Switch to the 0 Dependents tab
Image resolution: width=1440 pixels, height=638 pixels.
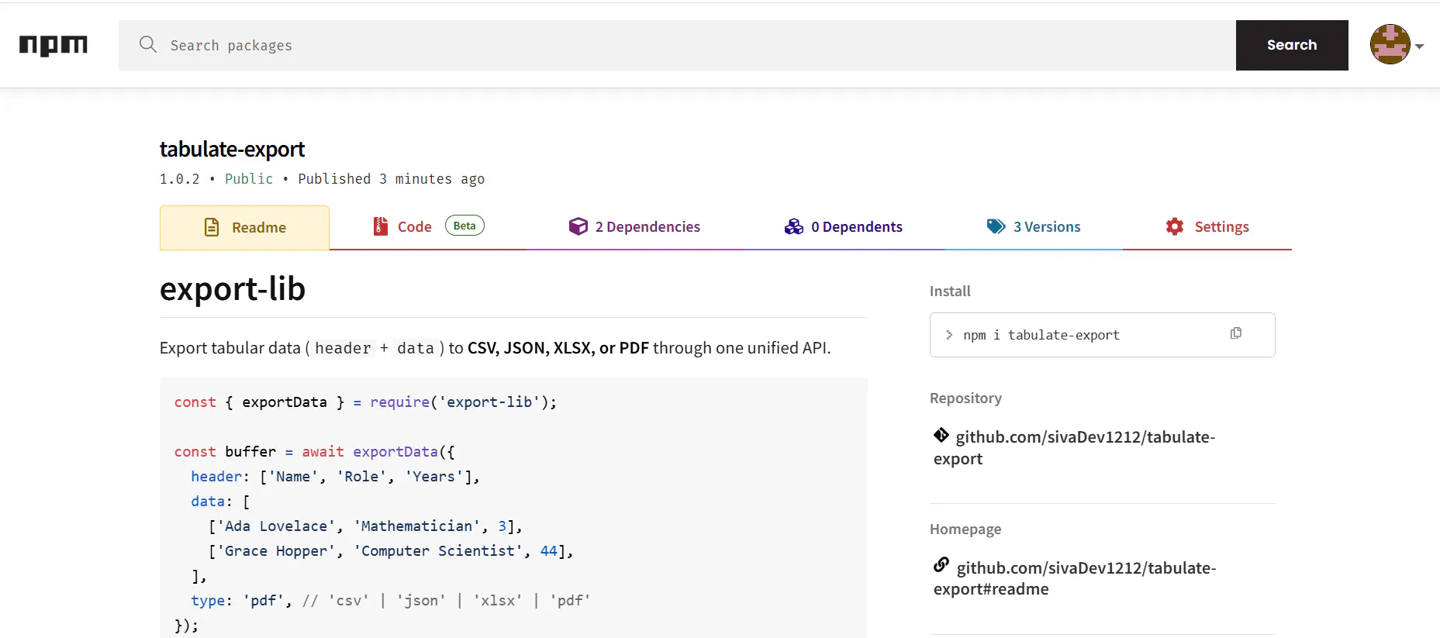[x=844, y=226]
